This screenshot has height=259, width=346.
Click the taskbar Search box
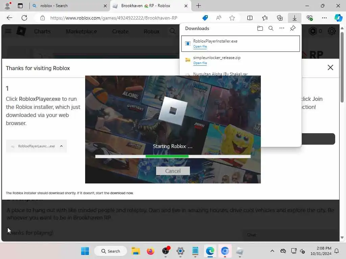coord(110,251)
